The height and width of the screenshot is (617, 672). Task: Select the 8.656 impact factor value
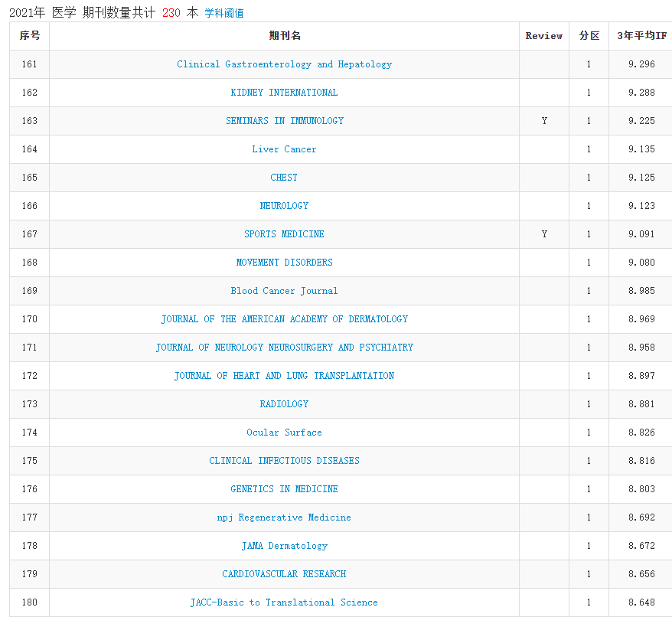coord(641,573)
